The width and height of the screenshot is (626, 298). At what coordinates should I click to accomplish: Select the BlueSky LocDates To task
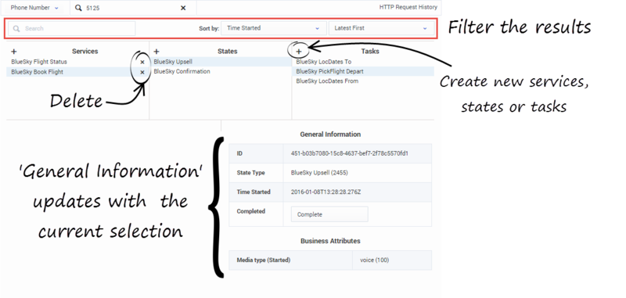pyautogui.click(x=324, y=62)
